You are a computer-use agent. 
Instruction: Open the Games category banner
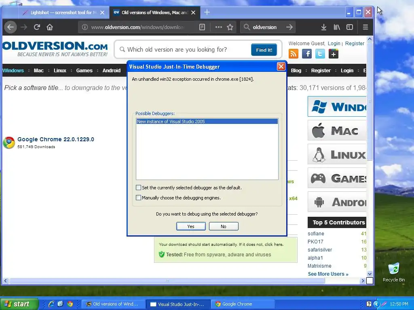click(x=337, y=178)
